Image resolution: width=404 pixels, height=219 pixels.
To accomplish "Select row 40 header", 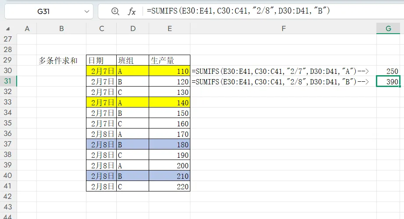I will coord(8,176).
